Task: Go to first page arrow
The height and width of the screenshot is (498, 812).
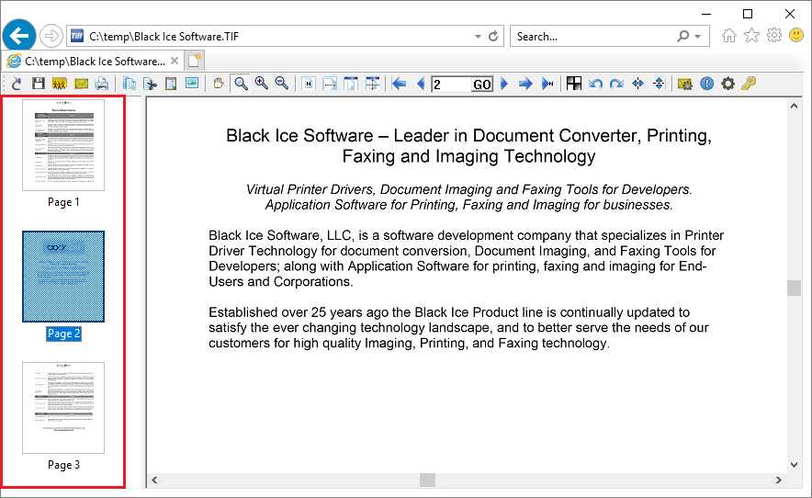Action: (399, 84)
